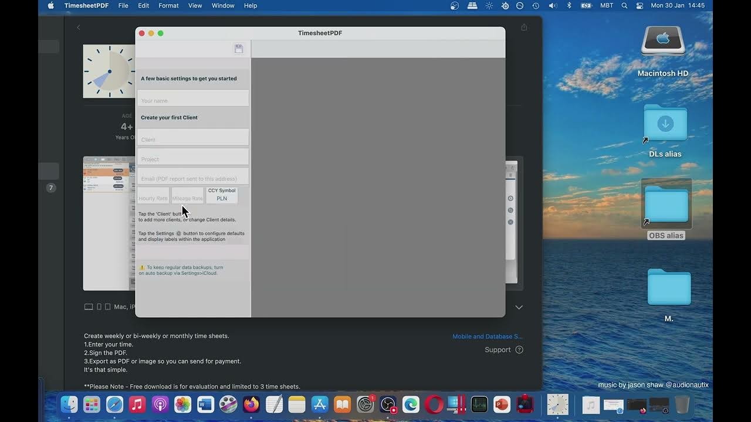Open the Edit menu
751x422 pixels.
(x=143, y=5)
